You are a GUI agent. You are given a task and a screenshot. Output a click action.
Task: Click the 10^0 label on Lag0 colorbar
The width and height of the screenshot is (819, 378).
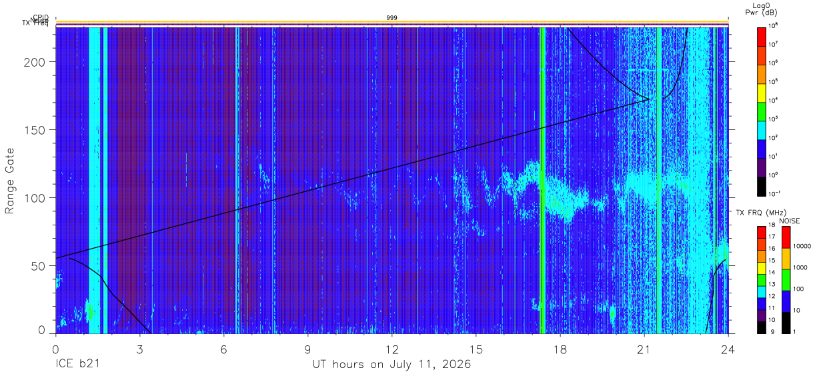774,175
